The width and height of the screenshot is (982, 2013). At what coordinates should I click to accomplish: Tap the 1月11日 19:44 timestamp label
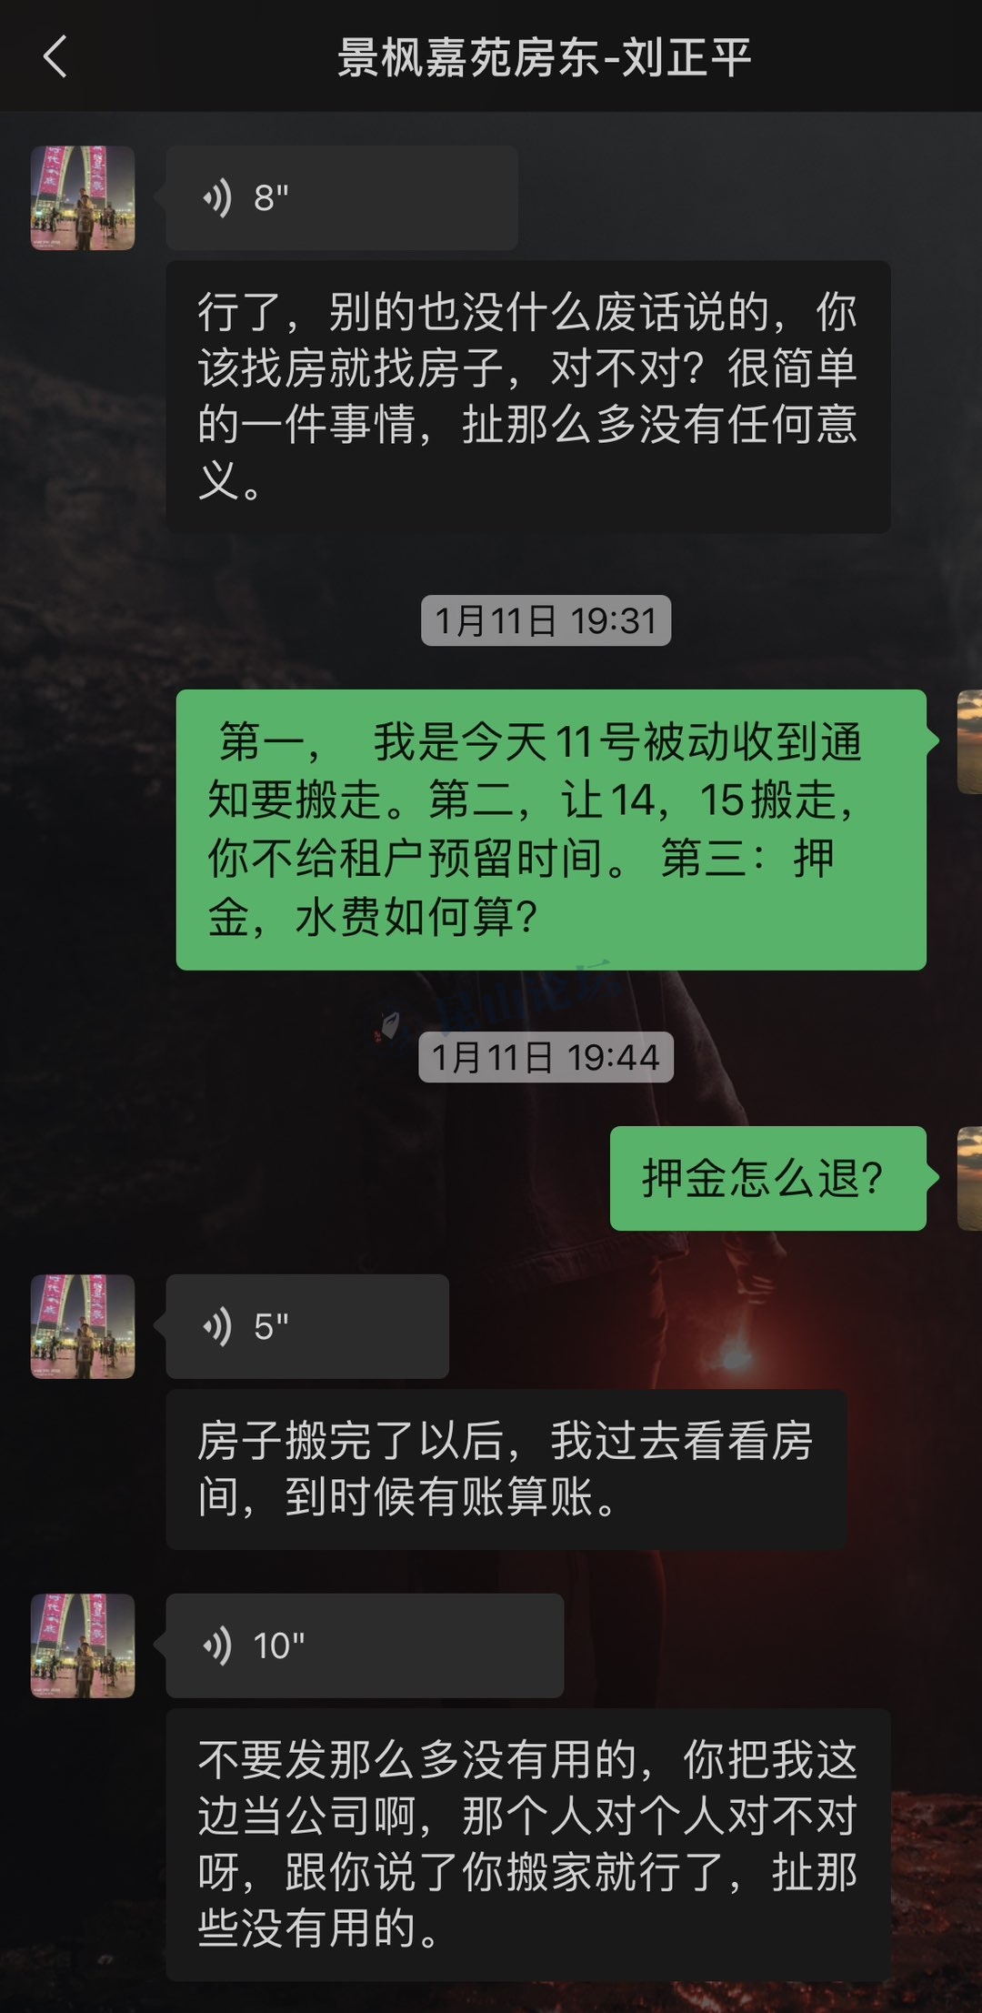(x=546, y=1057)
